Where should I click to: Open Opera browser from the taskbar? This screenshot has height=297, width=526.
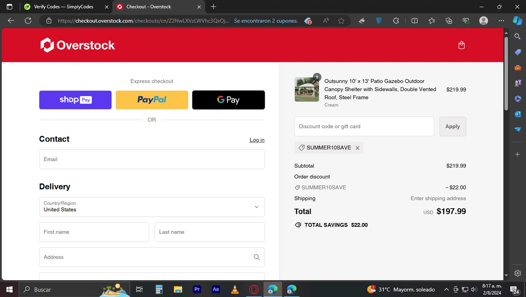click(254, 290)
